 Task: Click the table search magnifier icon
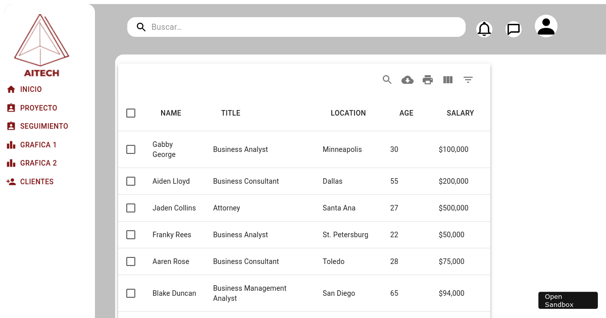[x=387, y=80]
